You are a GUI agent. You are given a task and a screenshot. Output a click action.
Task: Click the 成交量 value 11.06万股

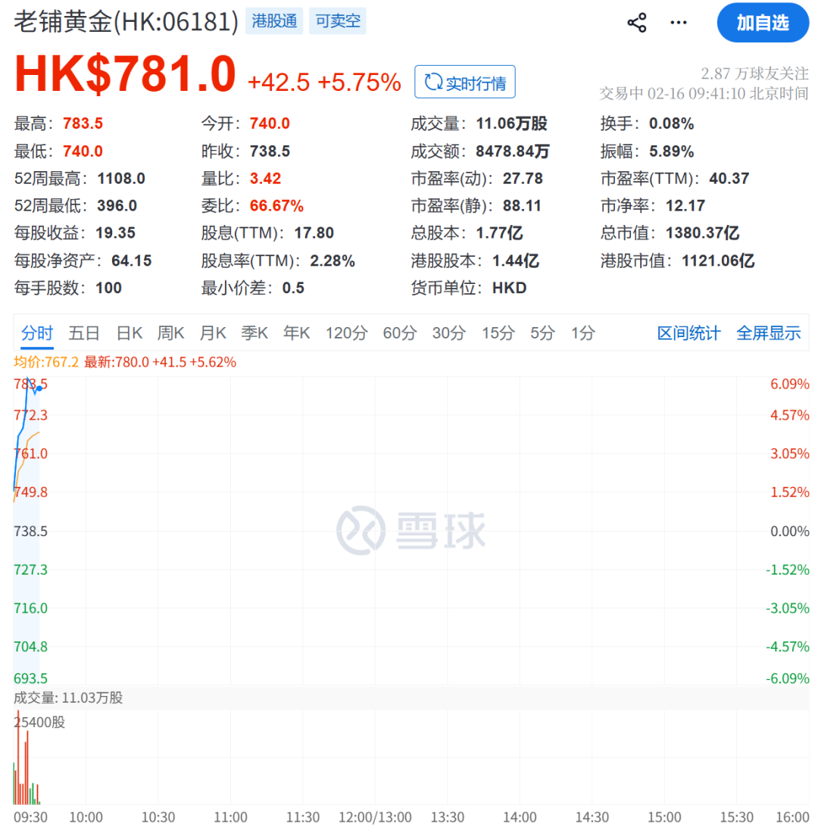click(x=511, y=123)
